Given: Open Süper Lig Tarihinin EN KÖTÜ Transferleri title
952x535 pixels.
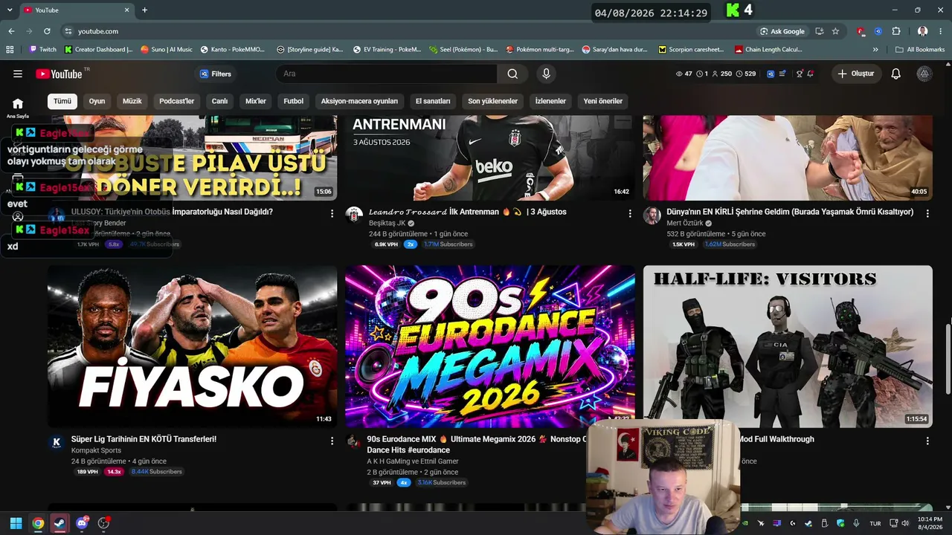Looking at the screenshot, I should pyautogui.click(x=144, y=439).
